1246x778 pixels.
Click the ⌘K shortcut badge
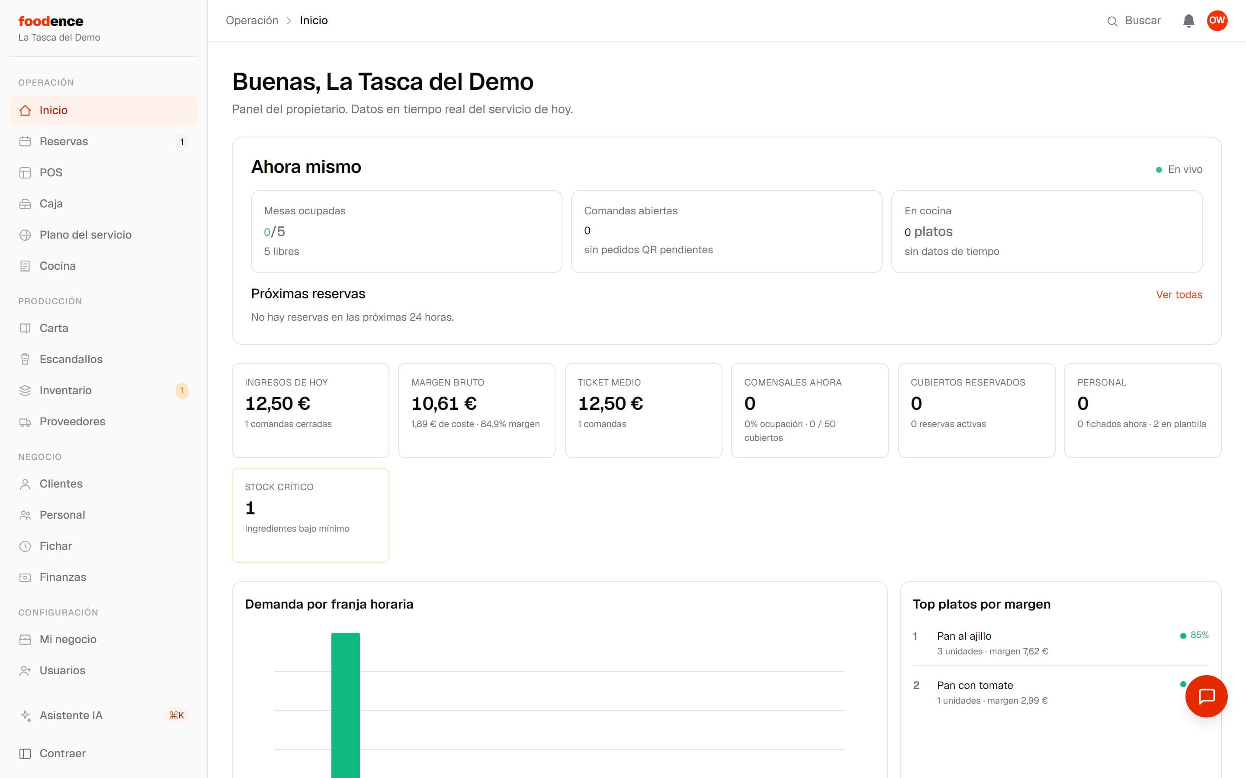(177, 716)
